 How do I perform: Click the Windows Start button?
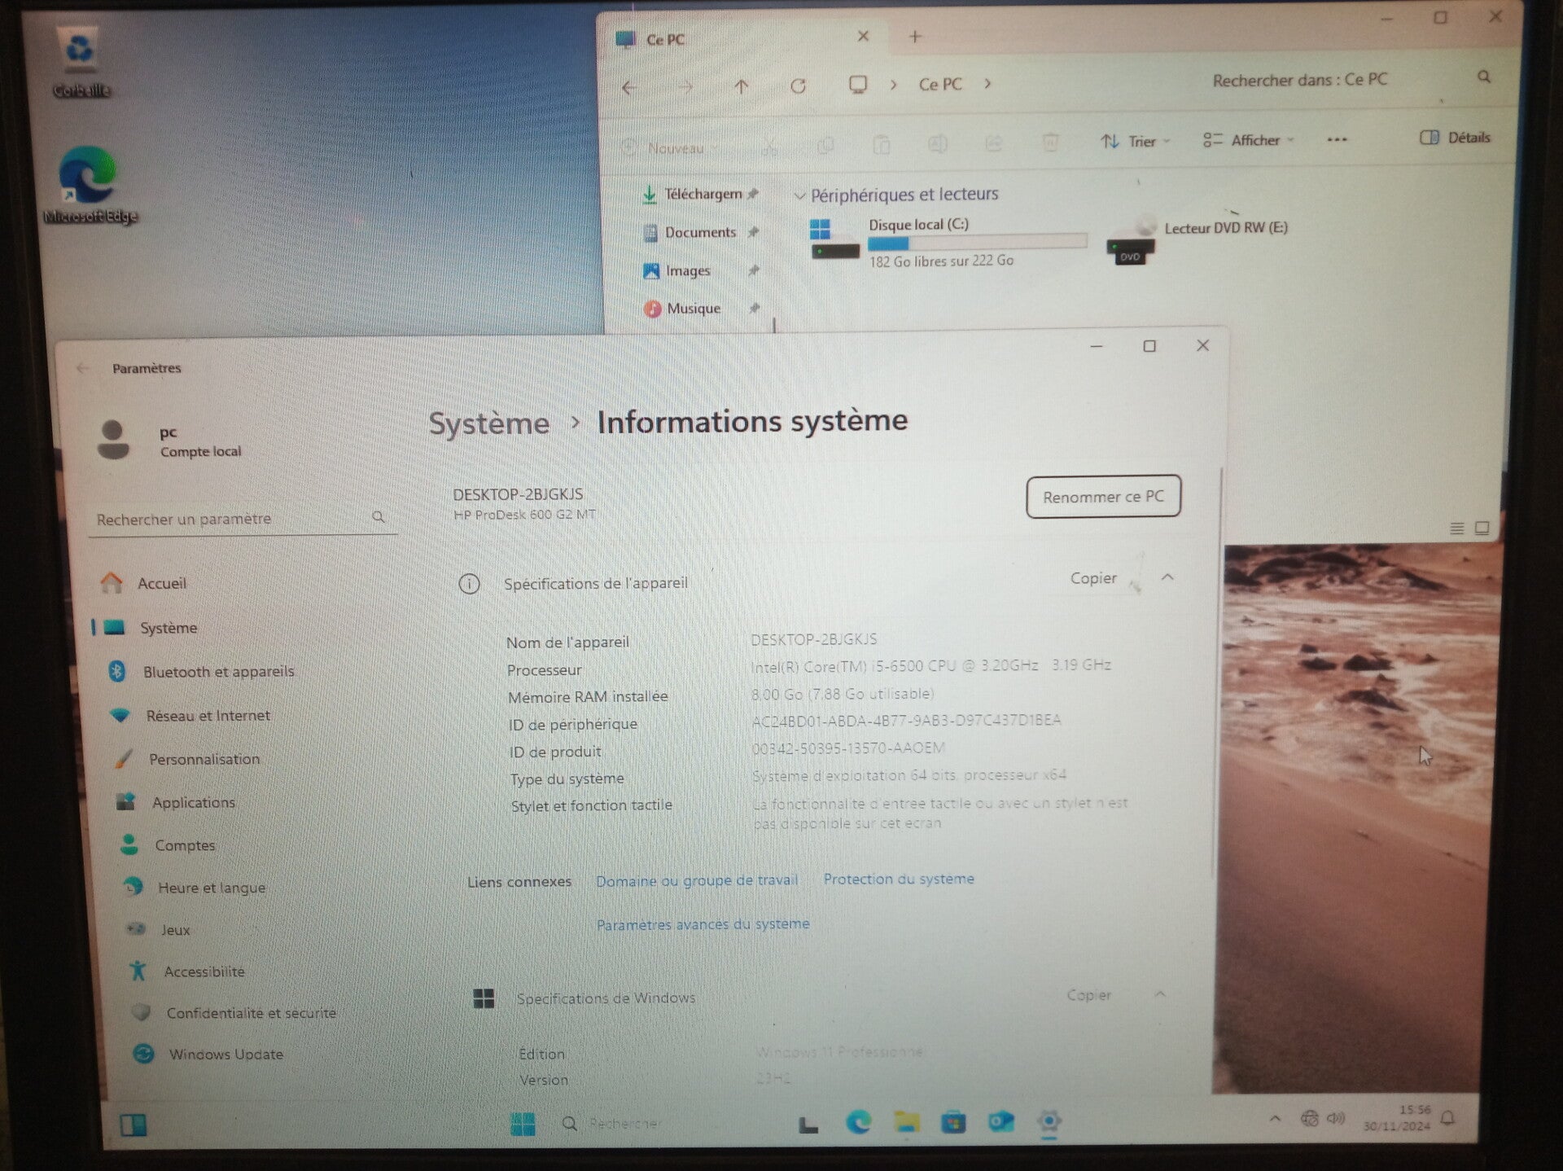[523, 1125]
